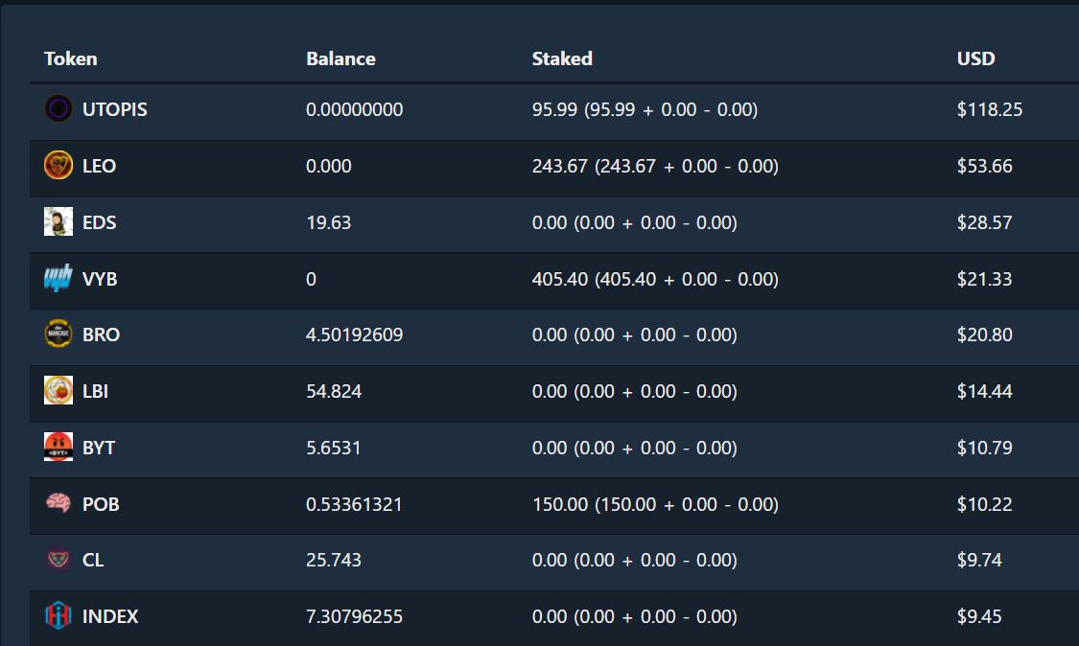This screenshot has height=646, width=1079.
Task: Click BRO staked value 0.00
Action: click(550, 335)
